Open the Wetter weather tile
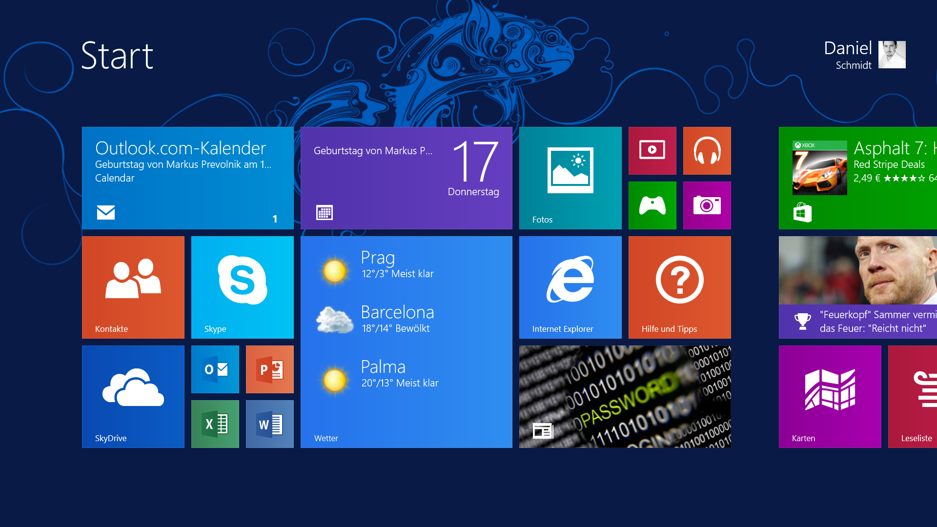 (407, 342)
